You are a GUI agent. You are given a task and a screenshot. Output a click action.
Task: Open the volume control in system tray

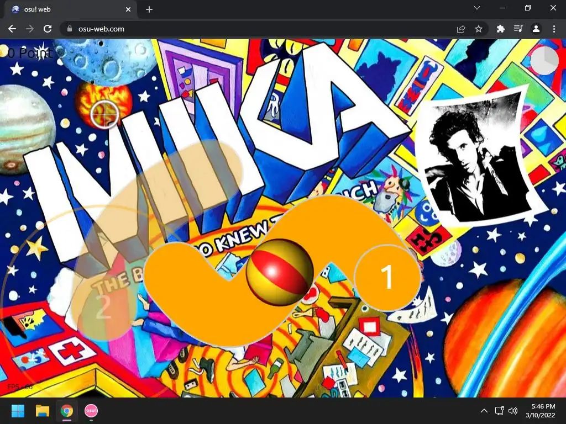(512, 411)
